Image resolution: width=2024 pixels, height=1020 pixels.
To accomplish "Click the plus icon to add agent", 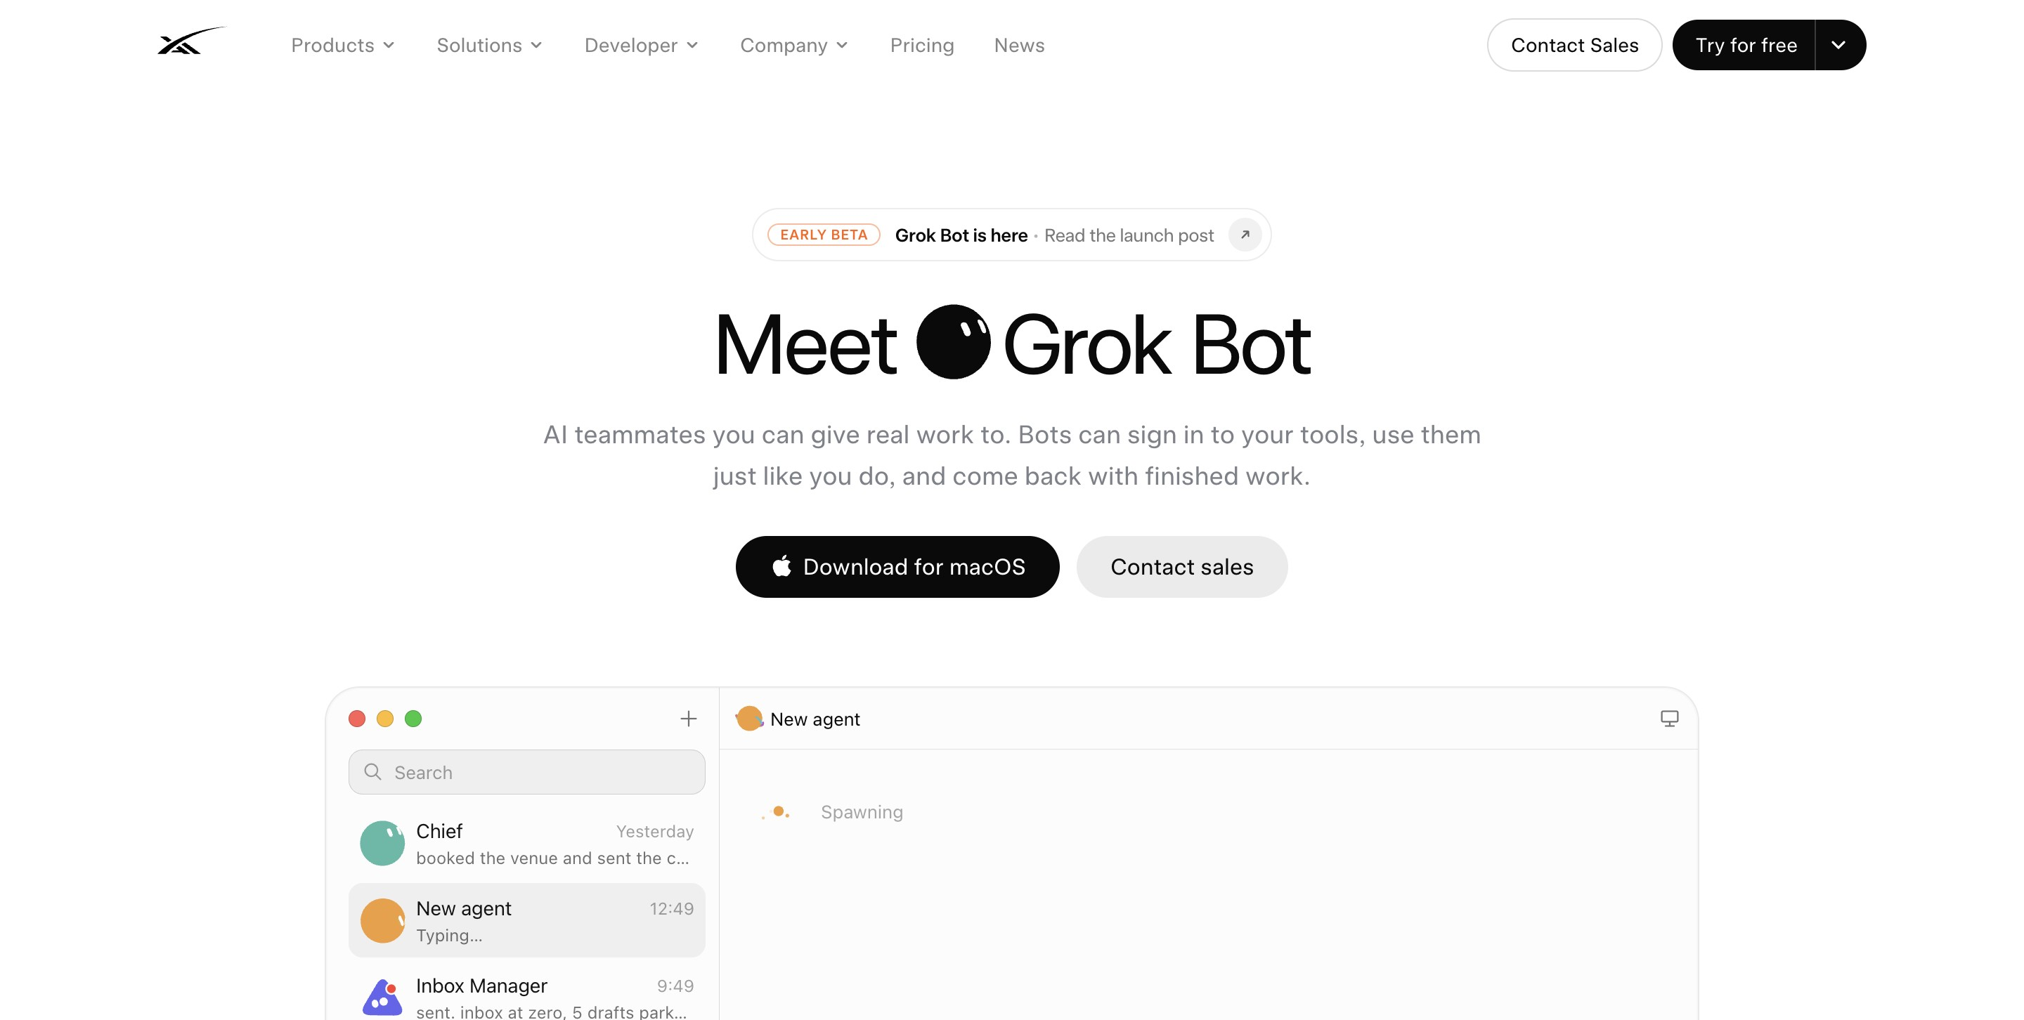I will (688, 719).
